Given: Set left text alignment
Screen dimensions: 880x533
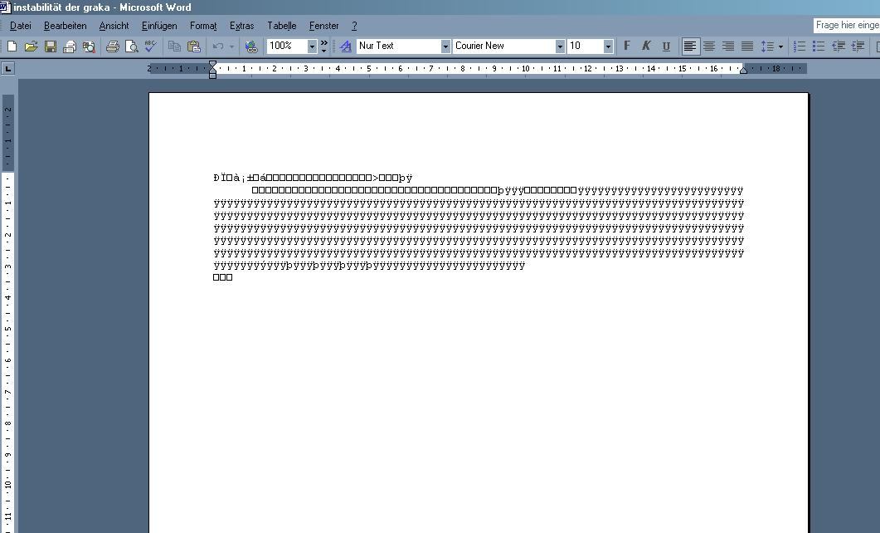Looking at the screenshot, I should [690, 46].
